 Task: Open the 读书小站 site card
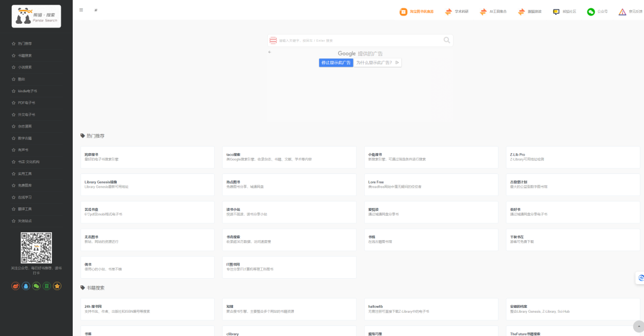289,212
